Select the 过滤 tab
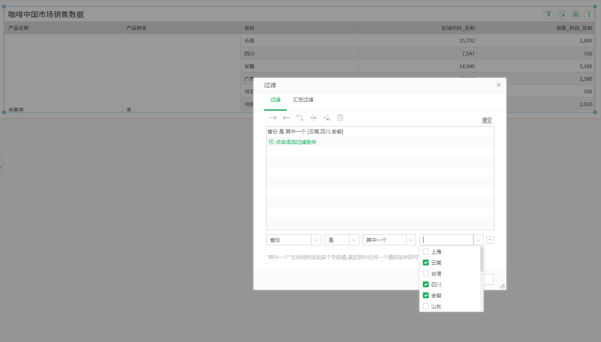The height and width of the screenshot is (342, 601). (x=275, y=100)
